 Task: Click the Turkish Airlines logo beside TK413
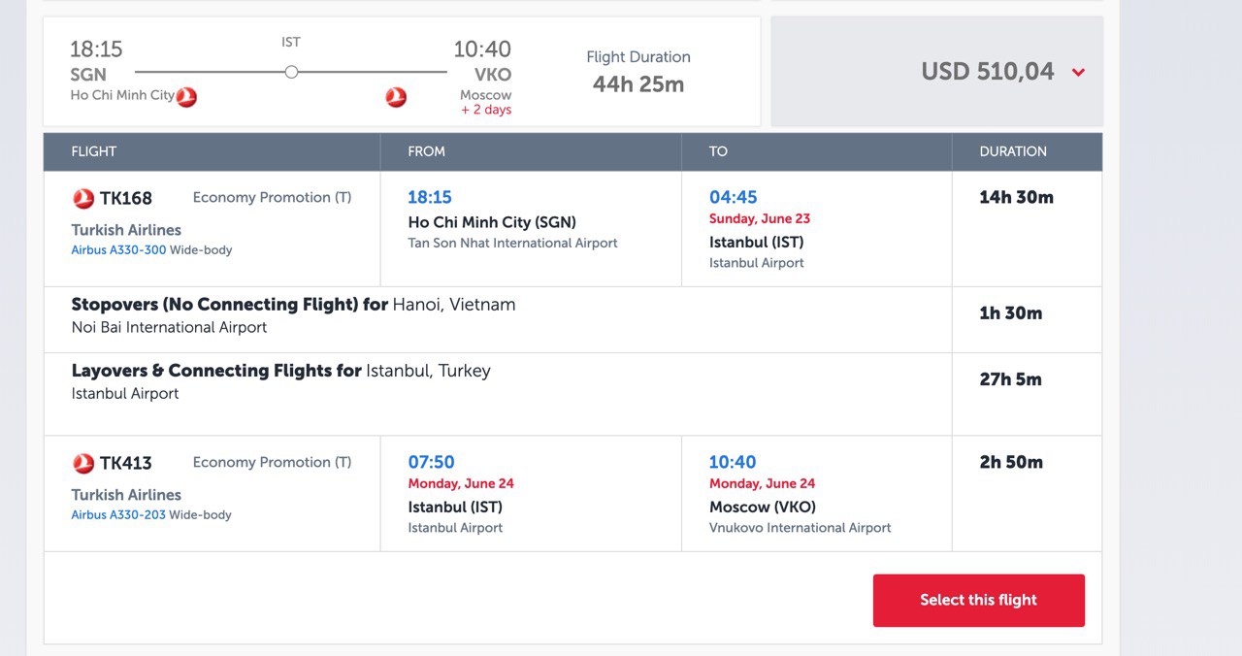pyautogui.click(x=83, y=463)
